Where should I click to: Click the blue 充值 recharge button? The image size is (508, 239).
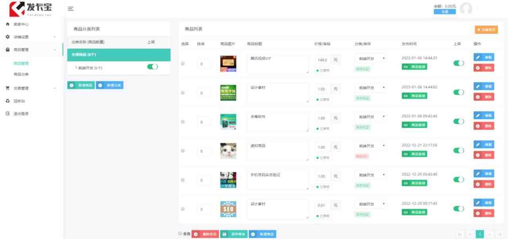[444, 11]
